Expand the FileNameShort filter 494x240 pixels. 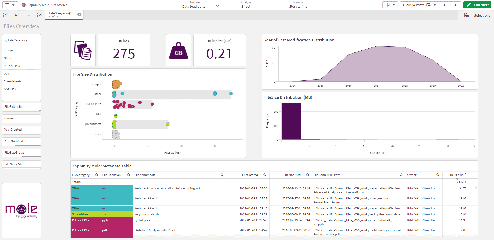pos(21,164)
